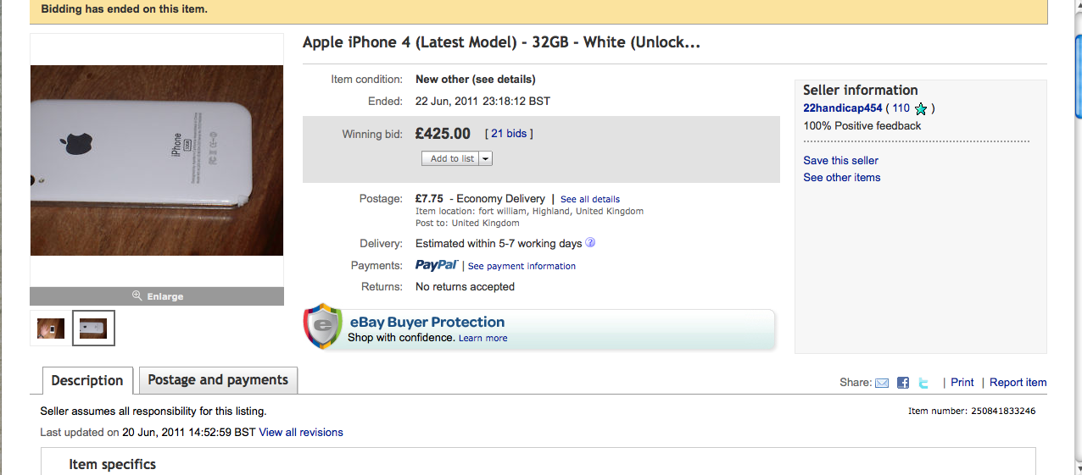Select the Description tab
The image size is (1082, 475).
tap(87, 381)
